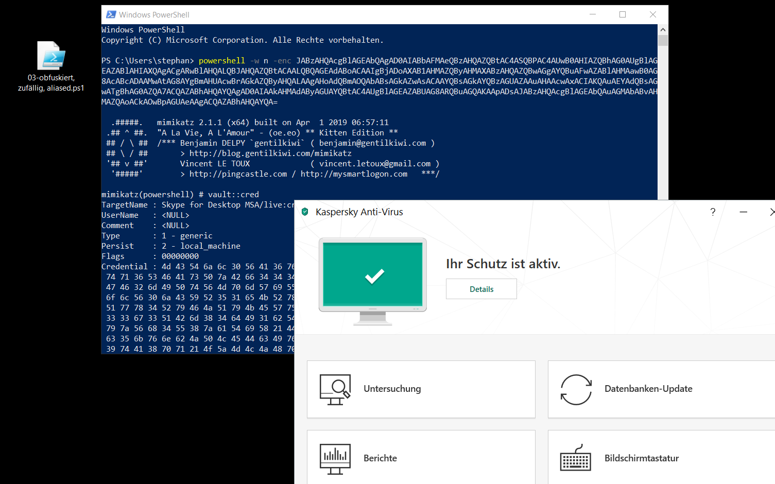Click the Kaspersky shield logo icon
775x484 pixels.
305,212
